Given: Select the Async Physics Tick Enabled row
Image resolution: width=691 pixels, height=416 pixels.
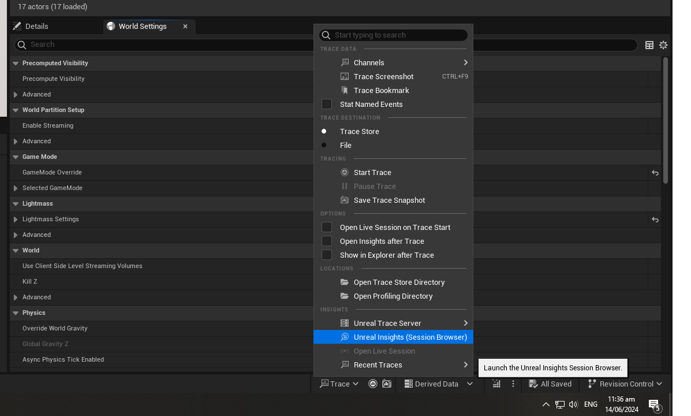Looking at the screenshot, I should pos(335,359).
